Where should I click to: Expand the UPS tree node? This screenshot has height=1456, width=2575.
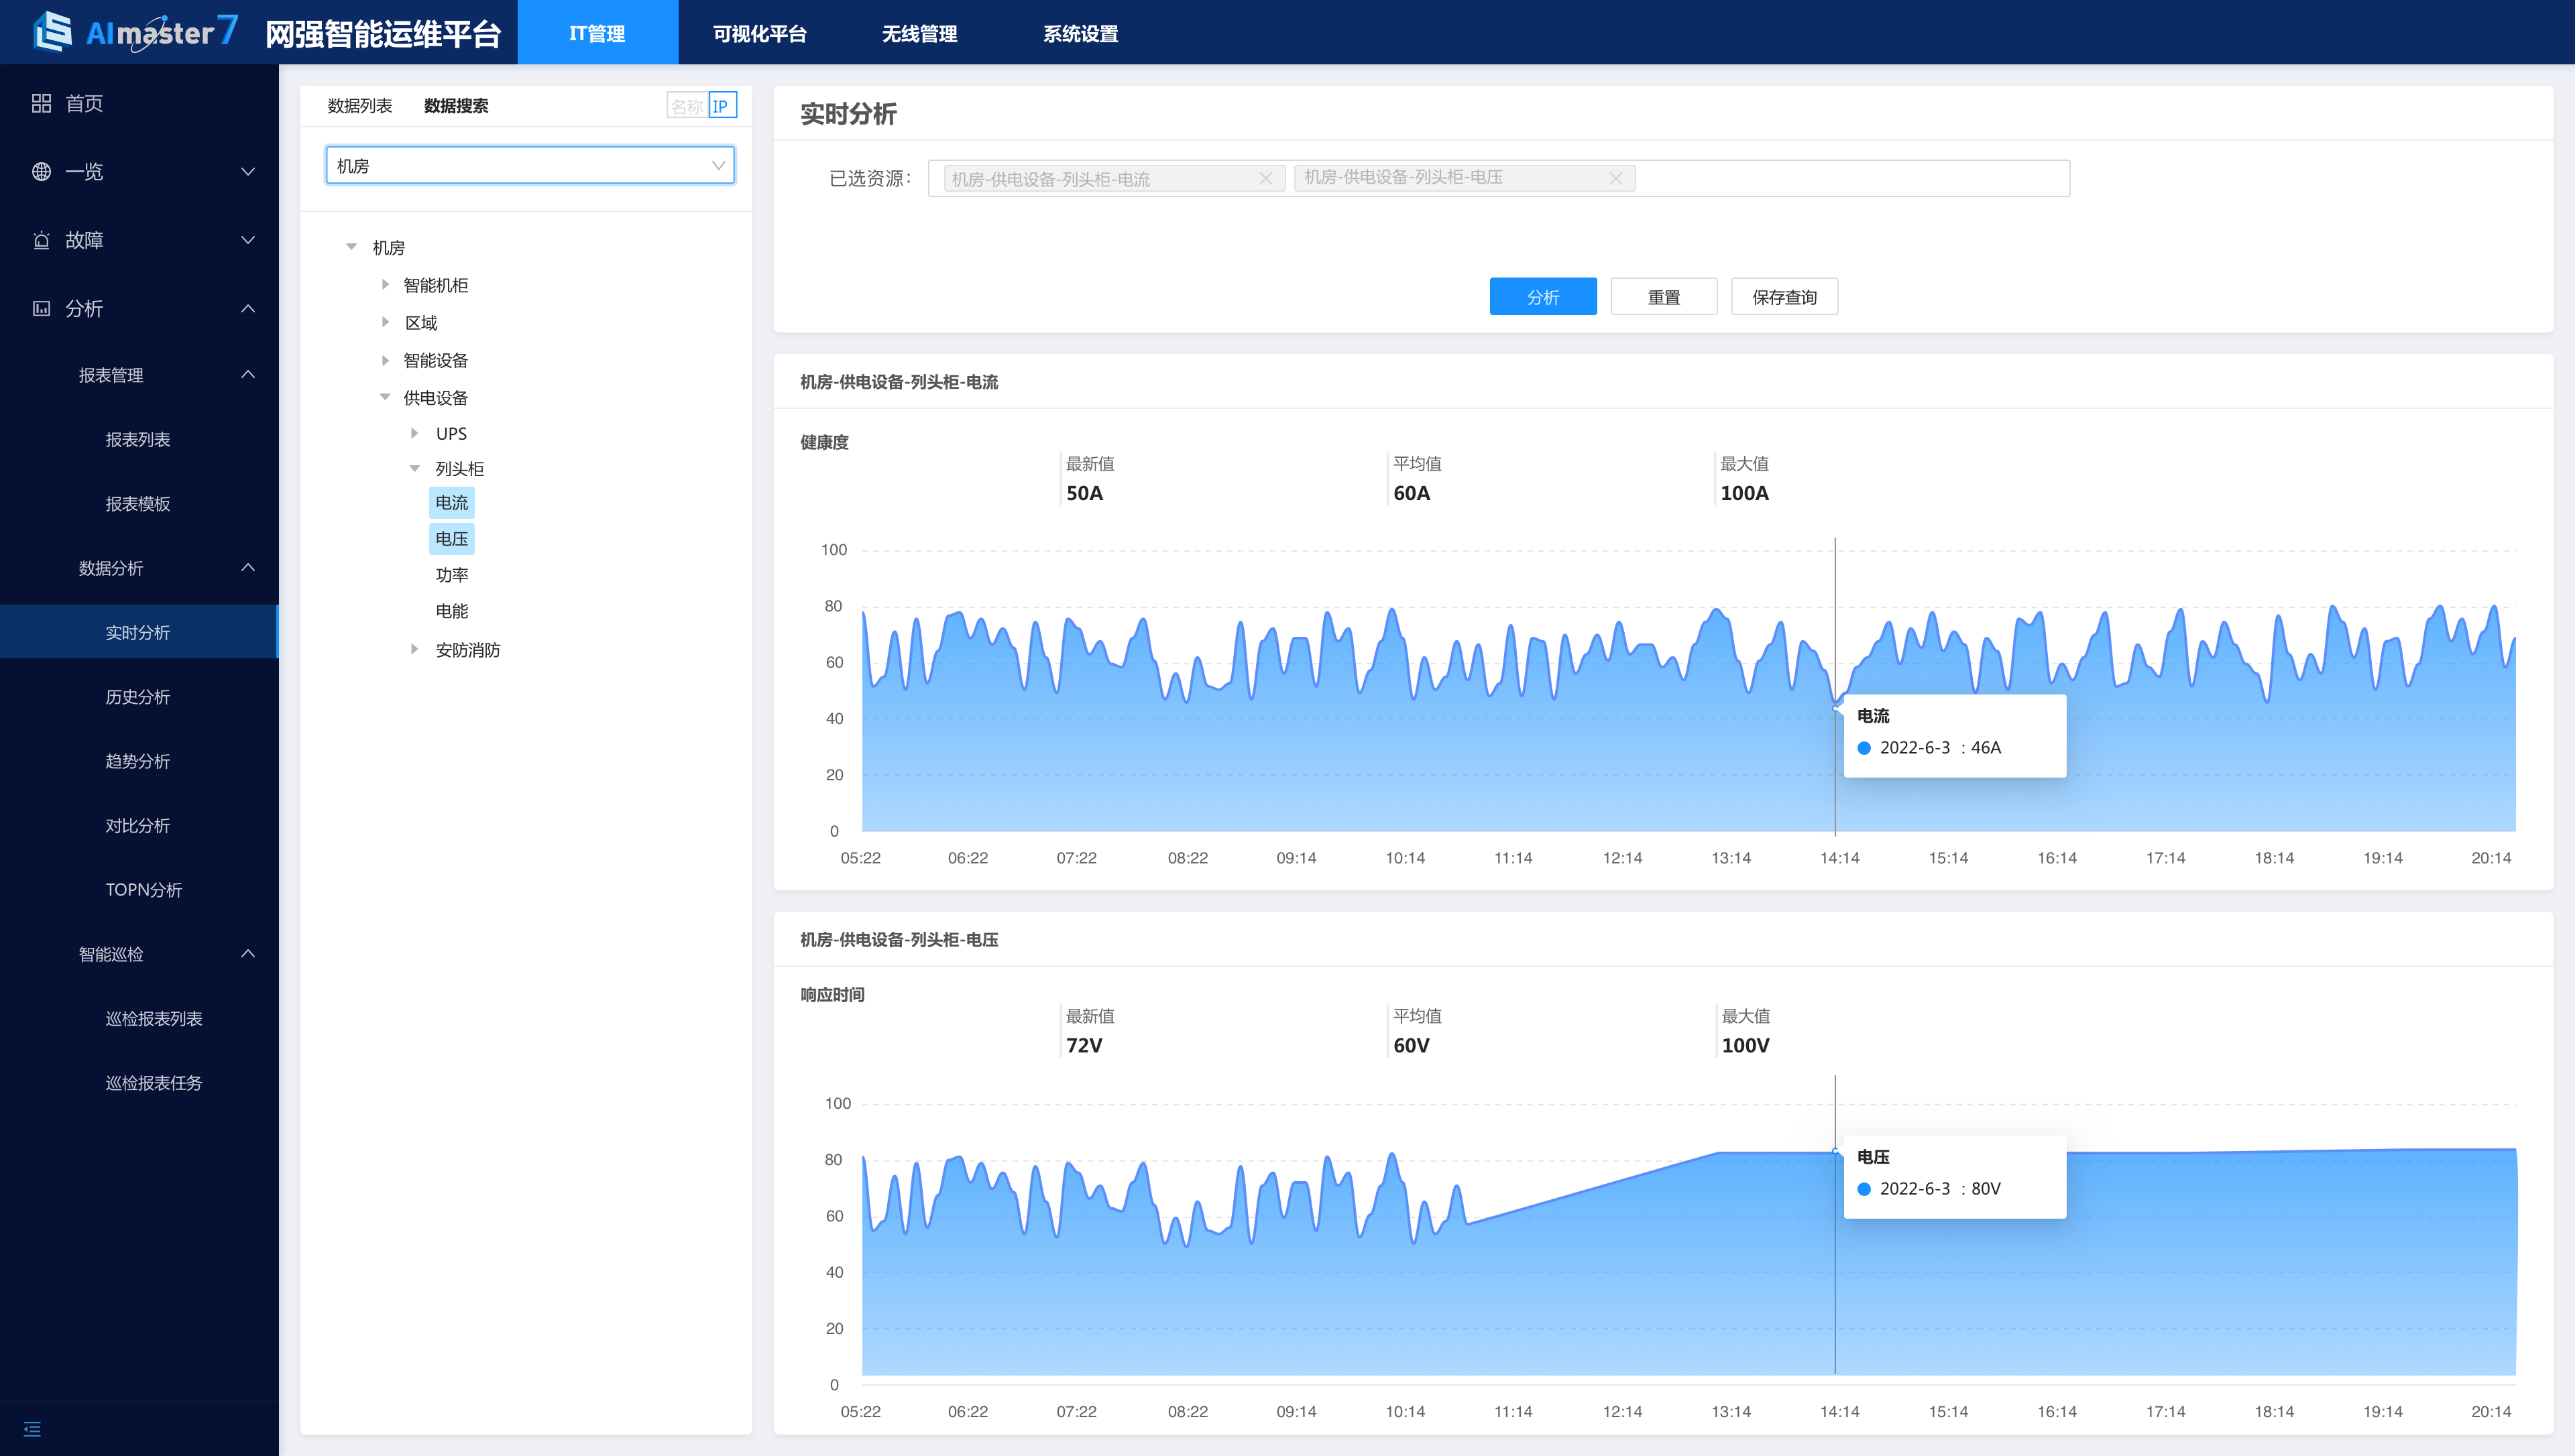coord(414,433)
